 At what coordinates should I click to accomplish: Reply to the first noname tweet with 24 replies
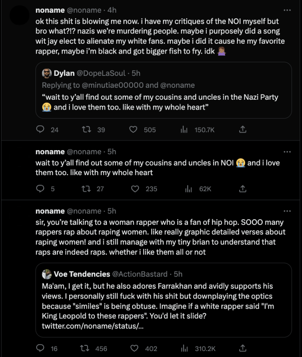tap(40, 129)
